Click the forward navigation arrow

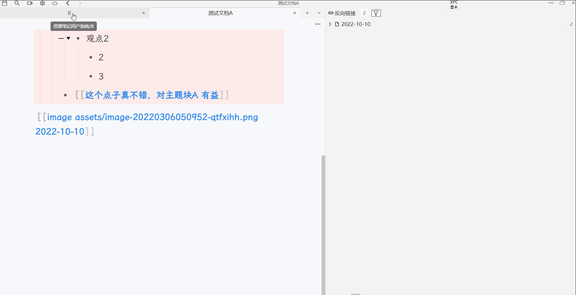[x=80, y=3]
